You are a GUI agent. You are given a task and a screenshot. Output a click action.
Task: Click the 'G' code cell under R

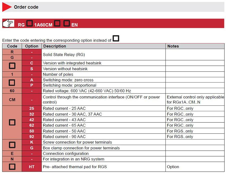pos(12,57)
